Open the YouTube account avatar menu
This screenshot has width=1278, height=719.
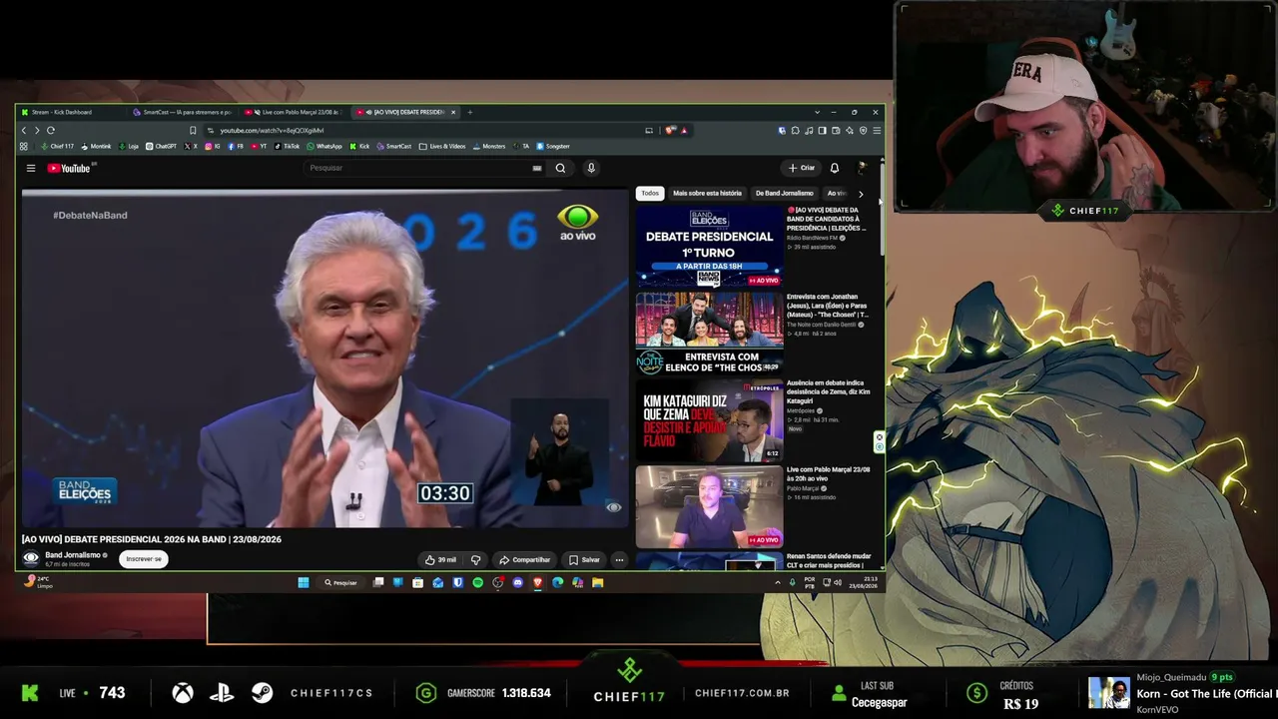862,168
